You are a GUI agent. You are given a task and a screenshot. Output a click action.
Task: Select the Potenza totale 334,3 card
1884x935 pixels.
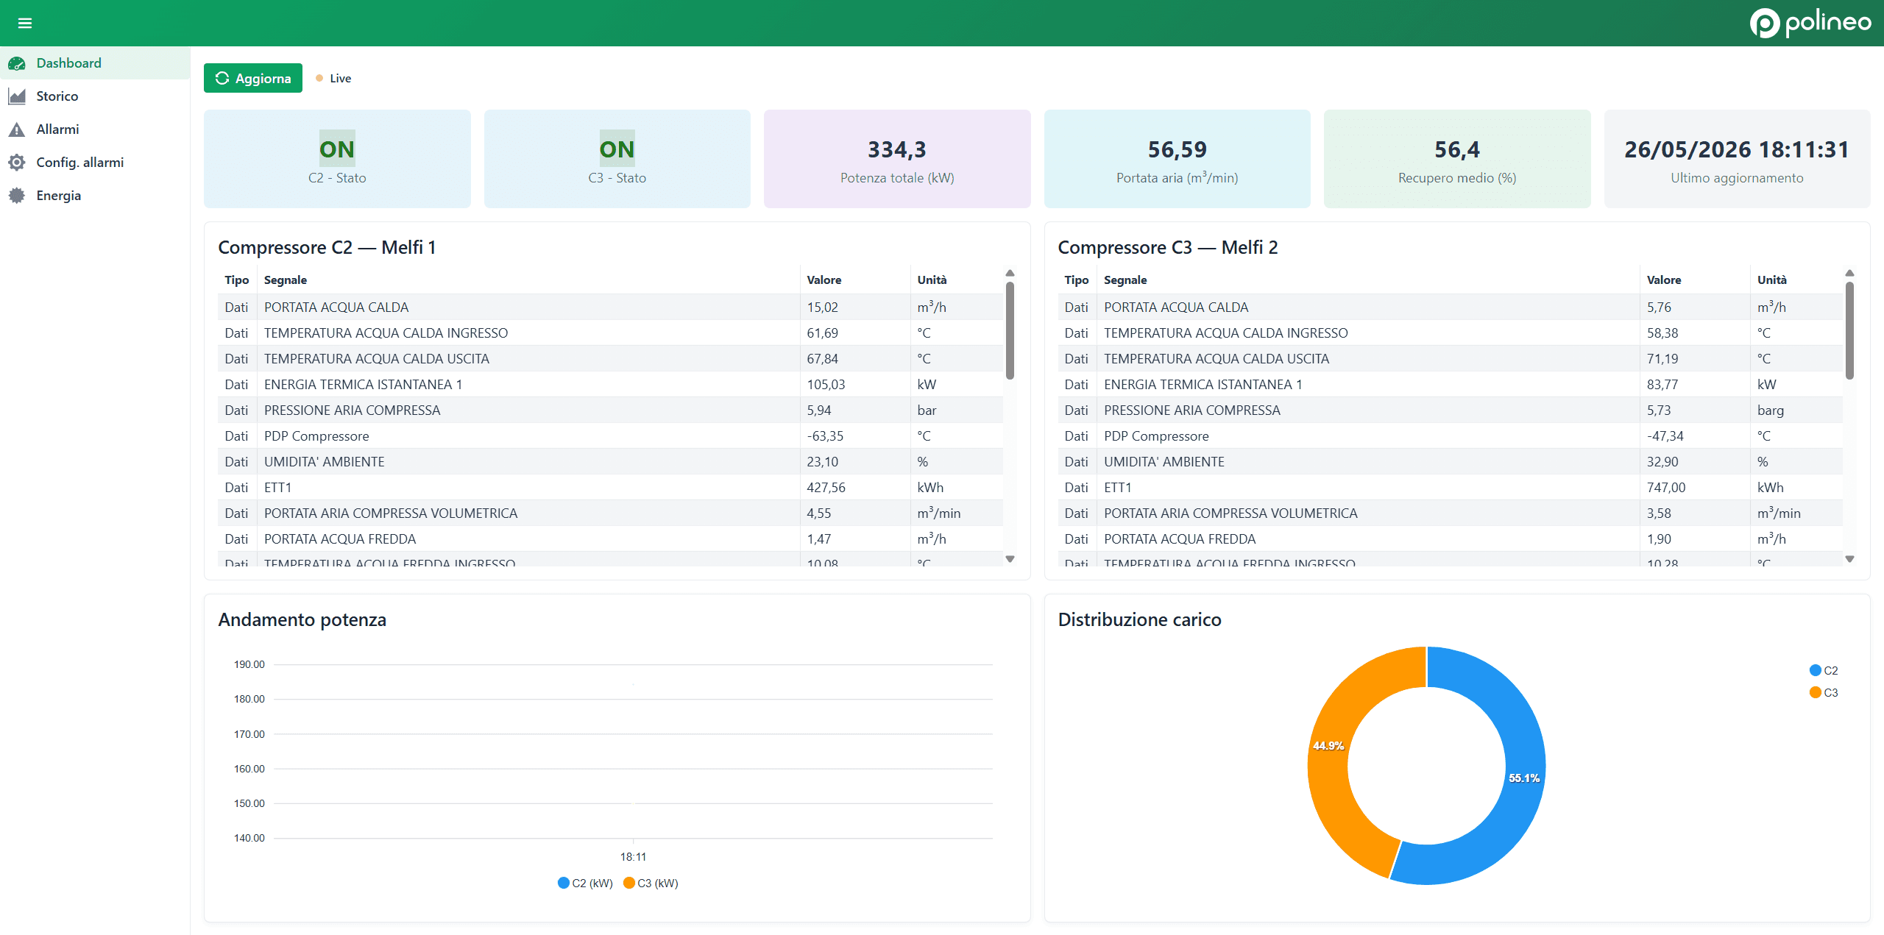(x=897, y=159)
